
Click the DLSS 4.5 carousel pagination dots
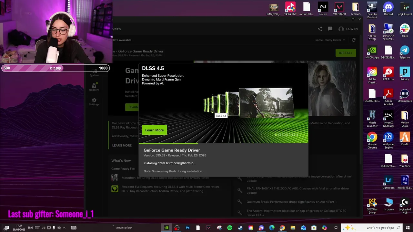tap(287, 135)
